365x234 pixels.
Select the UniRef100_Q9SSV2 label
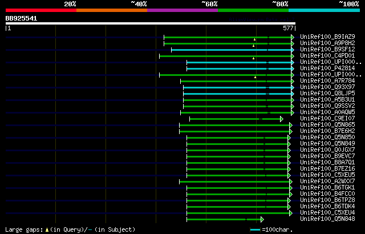327,106
